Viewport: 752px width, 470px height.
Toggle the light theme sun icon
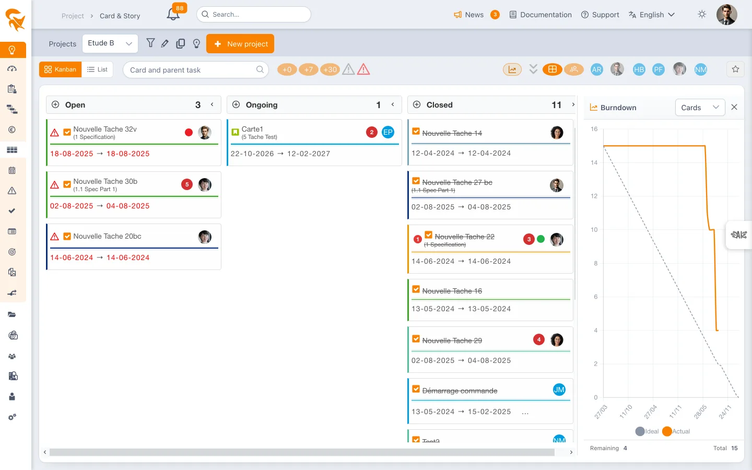click(x=702, y=15)
